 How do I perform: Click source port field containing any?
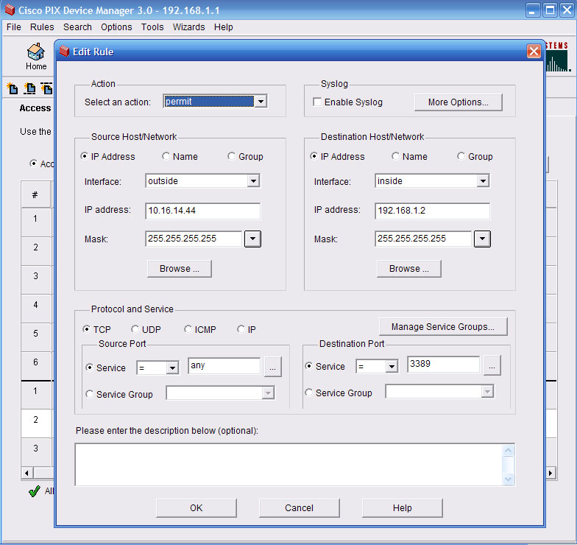click(x=224, y=365)
